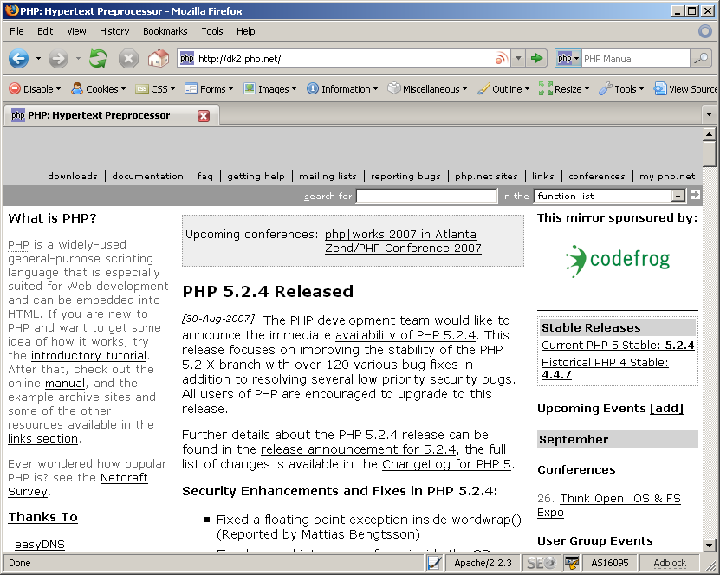Open the address bar history dropdown arrow
The height and width of the screenshot is (575, 720).
(518, 58)
